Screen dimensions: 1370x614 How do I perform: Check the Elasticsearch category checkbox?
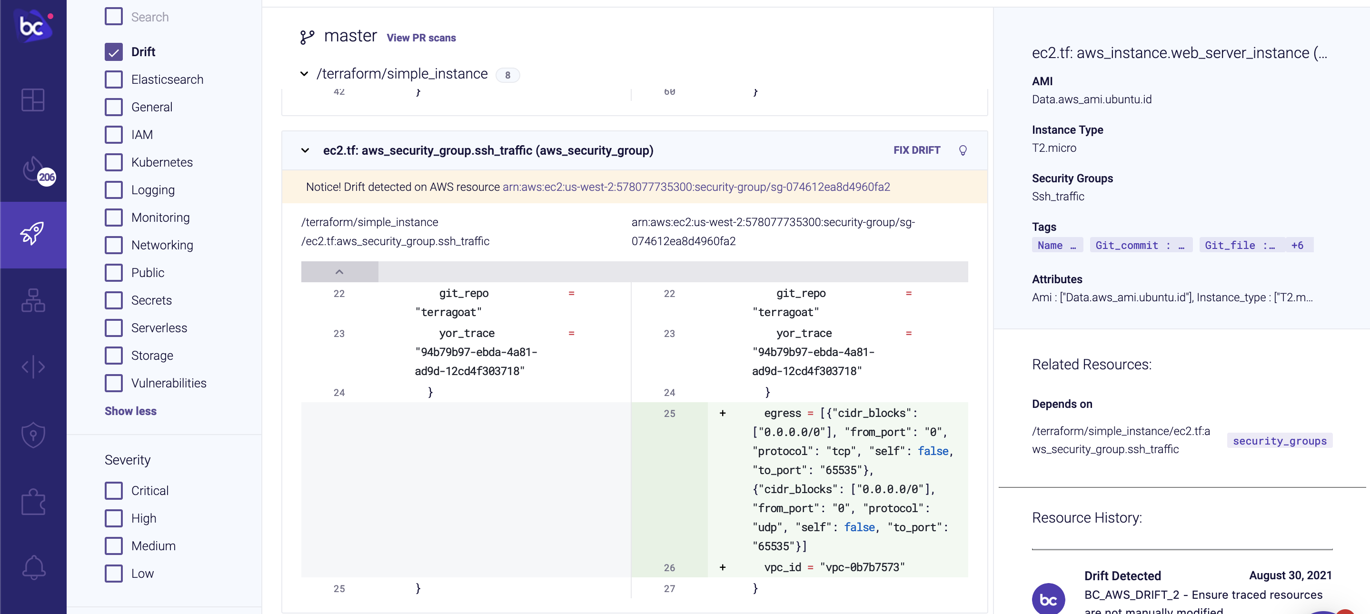pos(113,80)
